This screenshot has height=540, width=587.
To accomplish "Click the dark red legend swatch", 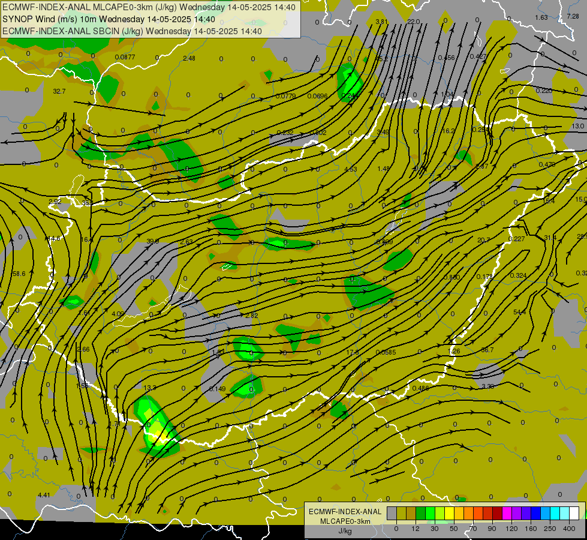I will click(498, 513).
